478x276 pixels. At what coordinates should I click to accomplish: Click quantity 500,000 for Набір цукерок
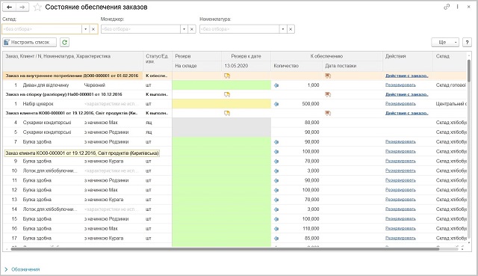[311, 104]
